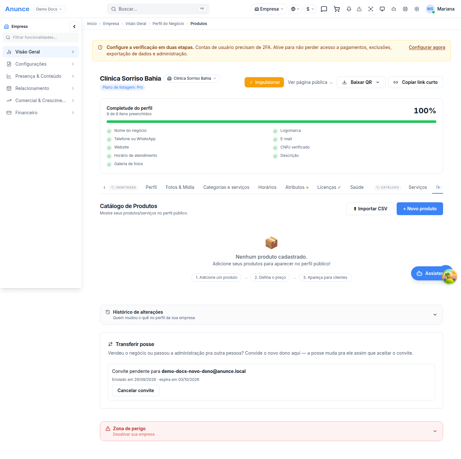Focus Filtrar funcionalidades filter field
Image resolution: width=461 pixels, height=459 pixels.
point(41,37)
